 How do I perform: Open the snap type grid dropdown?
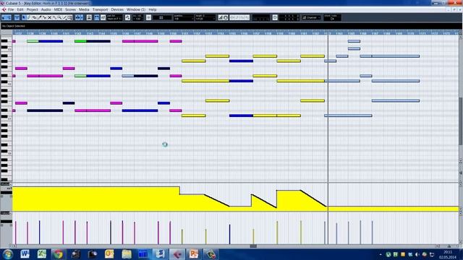pyautogui.click(x=162, y=17)
